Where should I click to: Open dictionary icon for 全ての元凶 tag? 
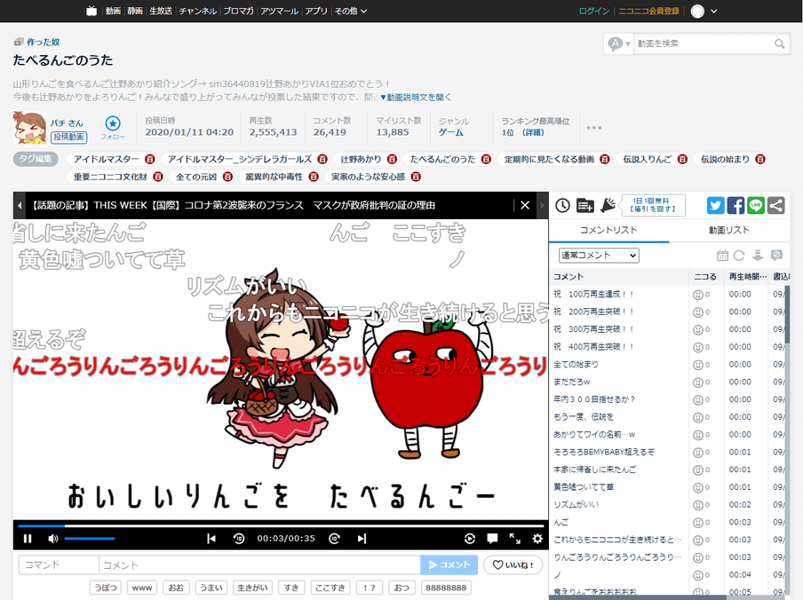pos(228,177)
